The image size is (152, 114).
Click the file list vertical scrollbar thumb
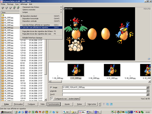click(x=45, y=57)
